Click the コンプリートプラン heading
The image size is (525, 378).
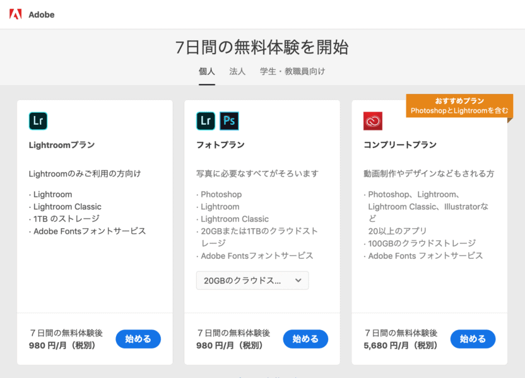click(400, 145)
